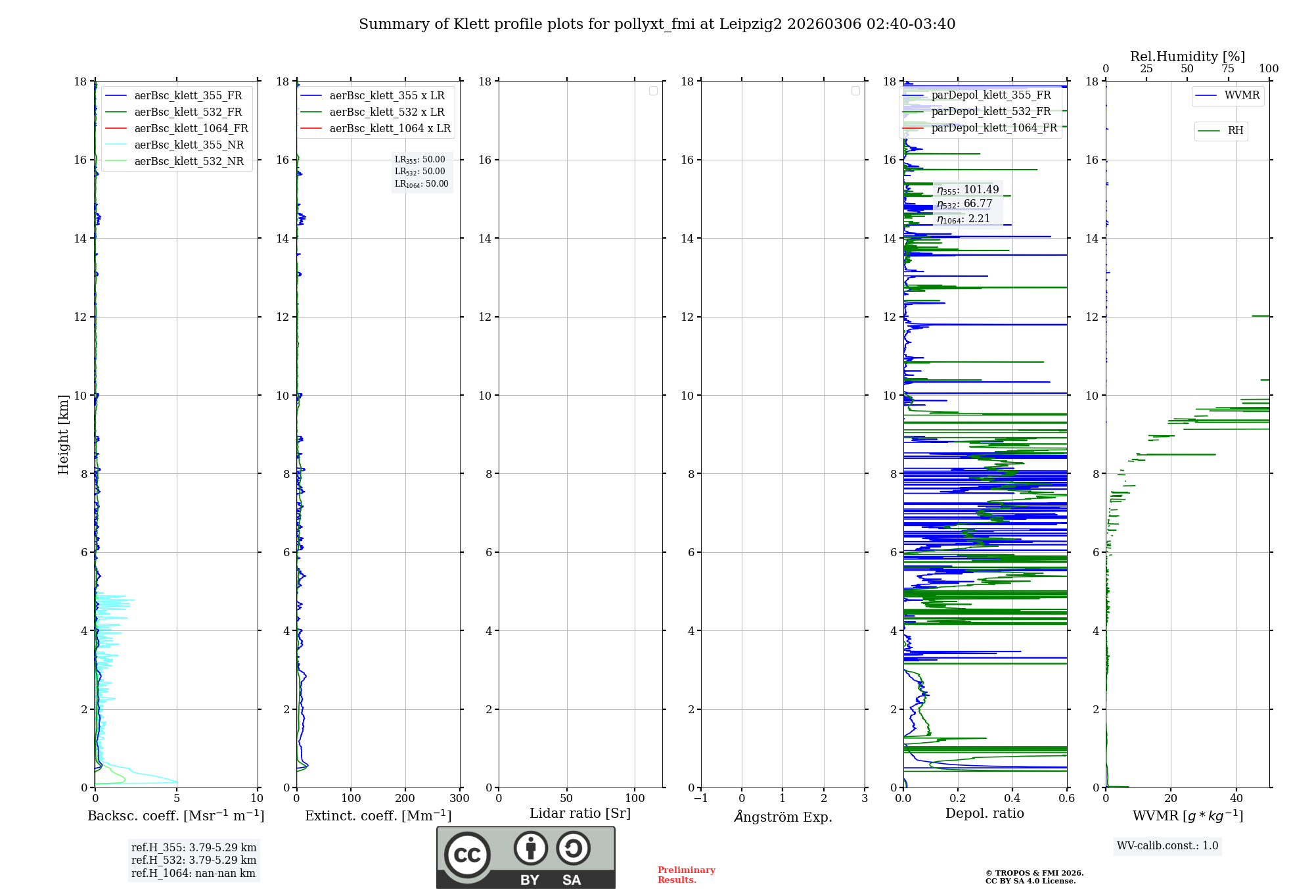Screen dimensions: 1314x894
Task: Click the ShareAlike SA circular arrow icon
Action: pyautogui.click(x=573, y=849)
